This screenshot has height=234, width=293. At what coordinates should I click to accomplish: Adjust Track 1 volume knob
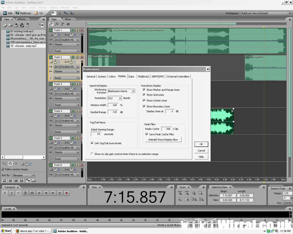[x=55, y=35]
